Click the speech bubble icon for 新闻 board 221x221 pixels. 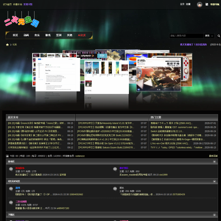[11, 189]
